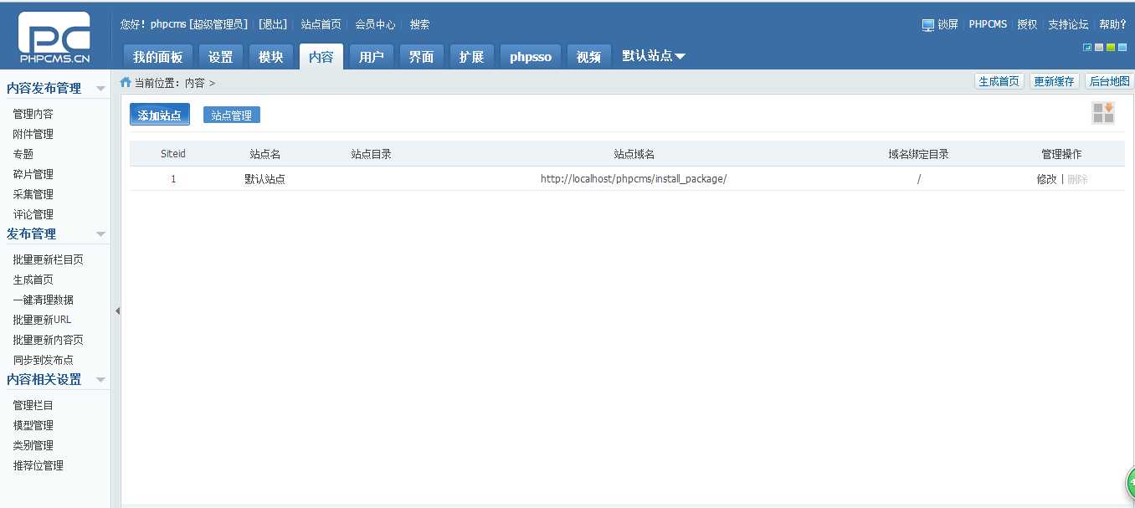Click 修改 for the default site
This screenshot has height=508, width=1135.
(x=1046, y=179)
